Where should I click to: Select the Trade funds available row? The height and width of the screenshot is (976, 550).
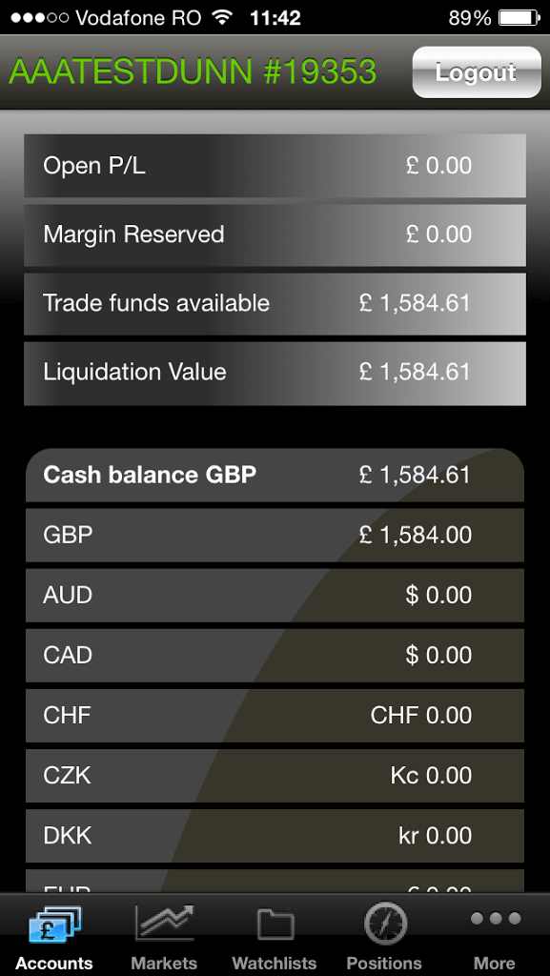275,304
